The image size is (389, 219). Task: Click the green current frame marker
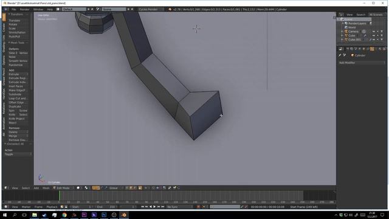60,196
